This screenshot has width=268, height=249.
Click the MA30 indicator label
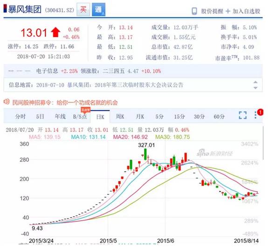coord(172,137)
